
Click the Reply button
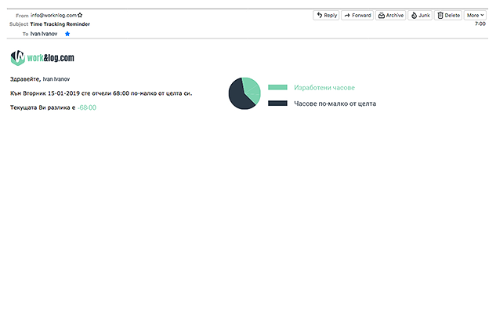tap(326, 15)
